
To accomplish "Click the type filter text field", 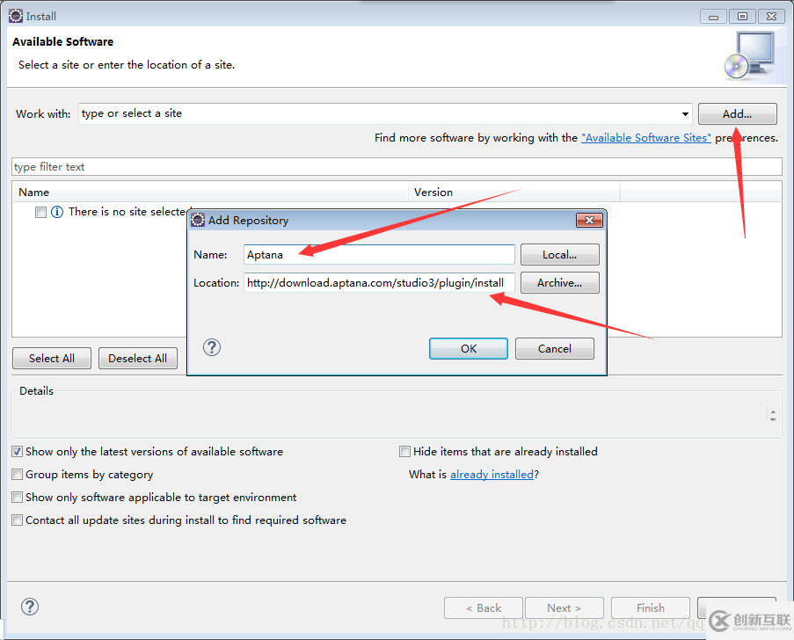I will (397, 166).
